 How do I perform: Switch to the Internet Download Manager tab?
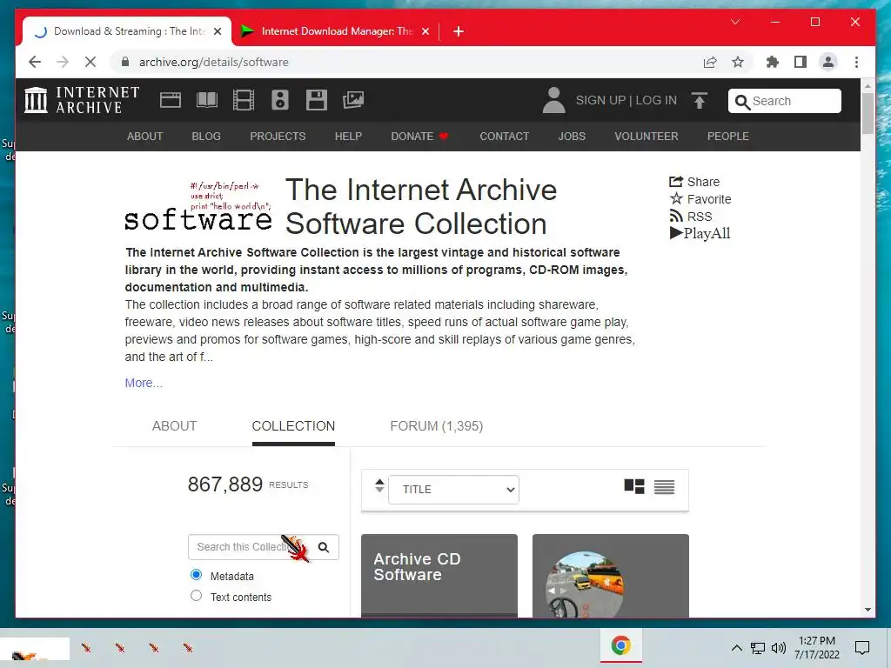pyautogui.click(x=336, y=31)
